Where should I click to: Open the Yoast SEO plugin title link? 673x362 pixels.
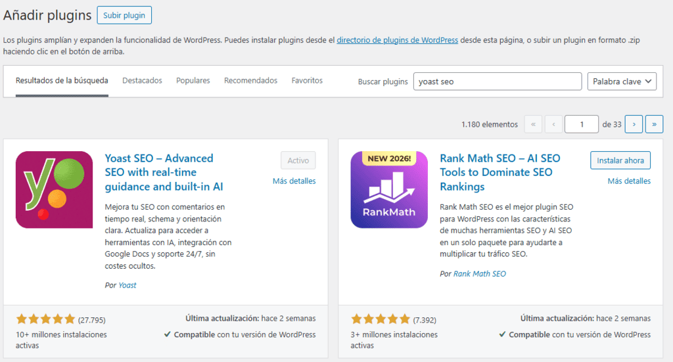click(164, 172)
